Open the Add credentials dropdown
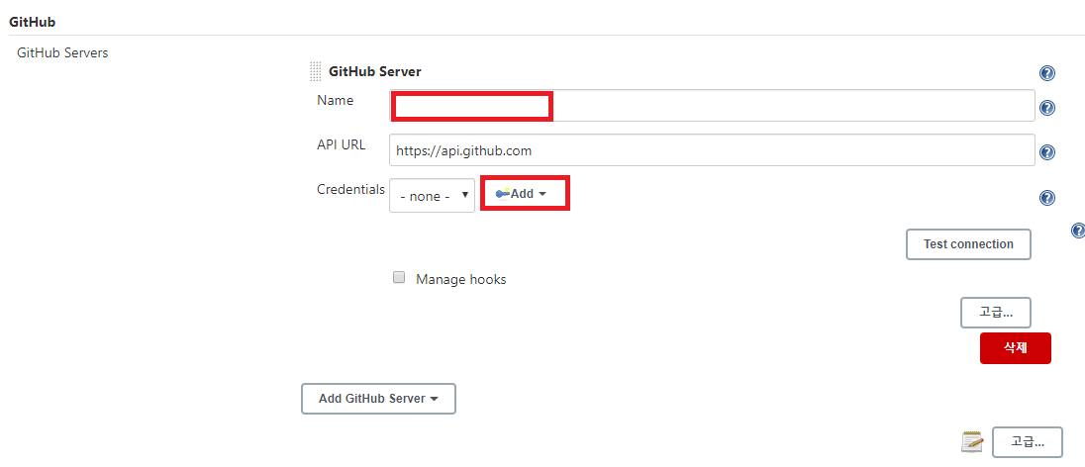Image resolution: width=1085 pixels, height=467 pixels. pos(525,194)
